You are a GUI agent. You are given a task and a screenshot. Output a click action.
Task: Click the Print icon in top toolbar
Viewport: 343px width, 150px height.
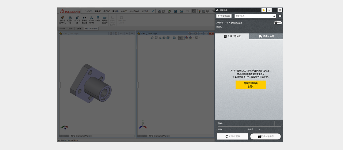click(181, 11)
